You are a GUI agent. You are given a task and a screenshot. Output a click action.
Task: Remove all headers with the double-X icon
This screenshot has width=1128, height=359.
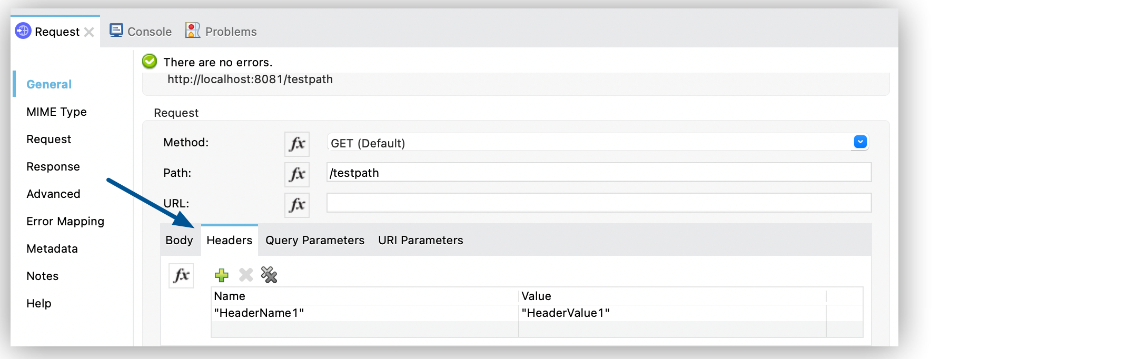click(269, 275)
